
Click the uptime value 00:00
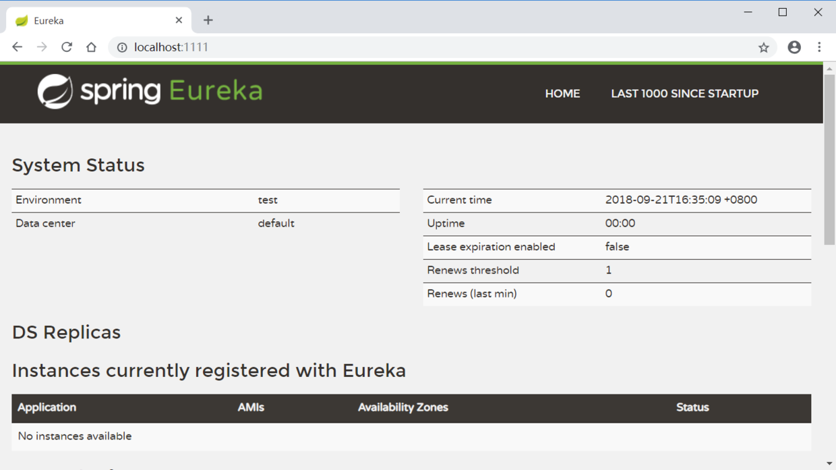(620, 223)
